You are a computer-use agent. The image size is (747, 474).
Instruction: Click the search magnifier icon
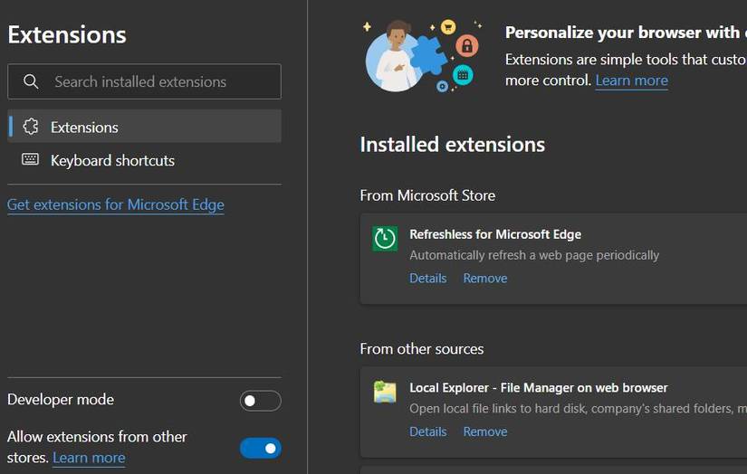31,81
